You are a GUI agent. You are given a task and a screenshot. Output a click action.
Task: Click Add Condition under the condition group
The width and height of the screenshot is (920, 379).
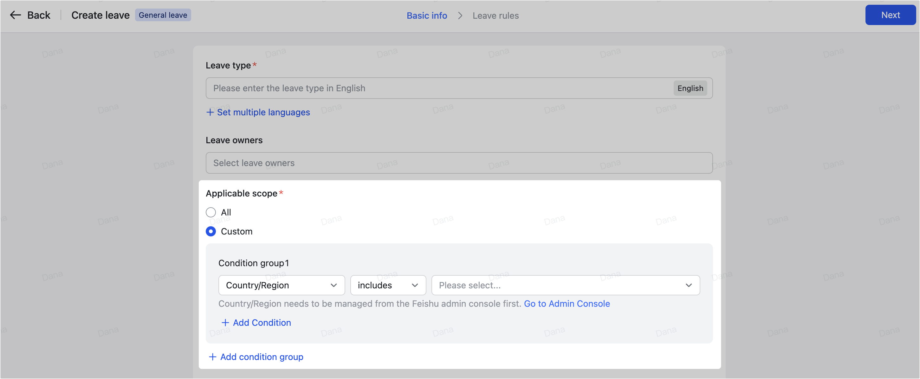click(x=262, y=322)
